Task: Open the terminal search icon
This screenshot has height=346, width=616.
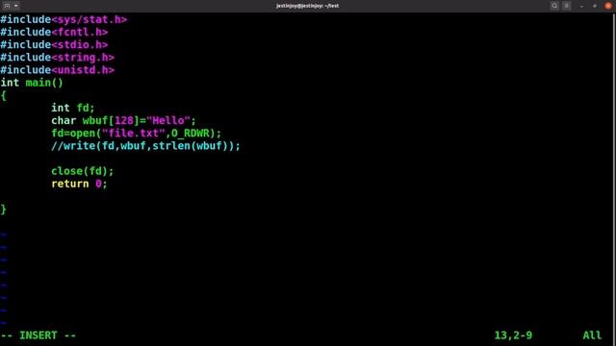Action: (554, 6)
